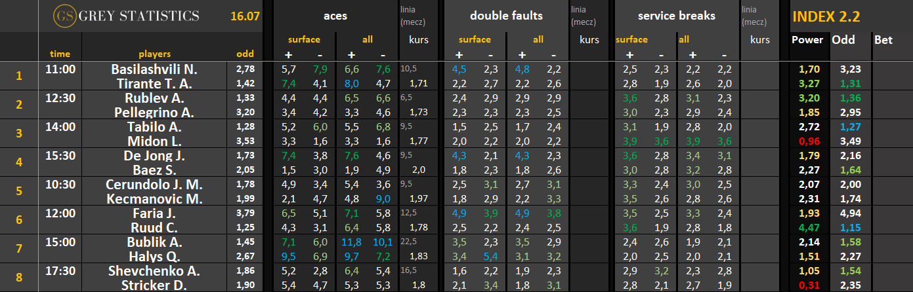Click the Kecmanovic M. player cell
The width and height of the screenshot is (913, 292).
[154, 198]
